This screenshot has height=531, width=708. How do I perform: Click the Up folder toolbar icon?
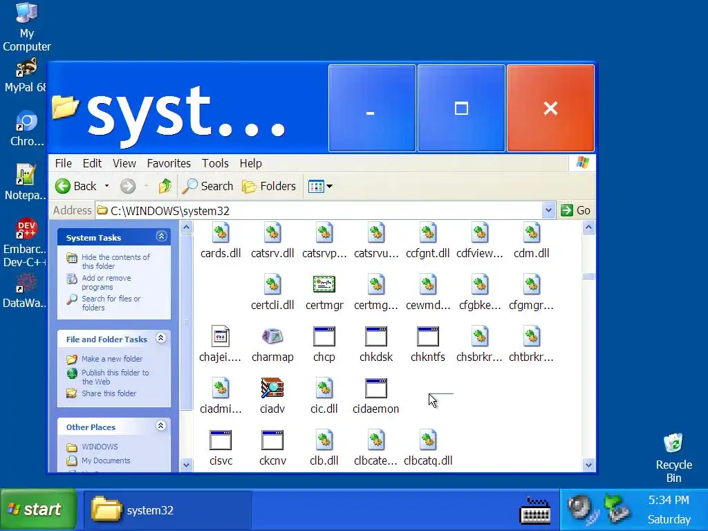point(165,186)
